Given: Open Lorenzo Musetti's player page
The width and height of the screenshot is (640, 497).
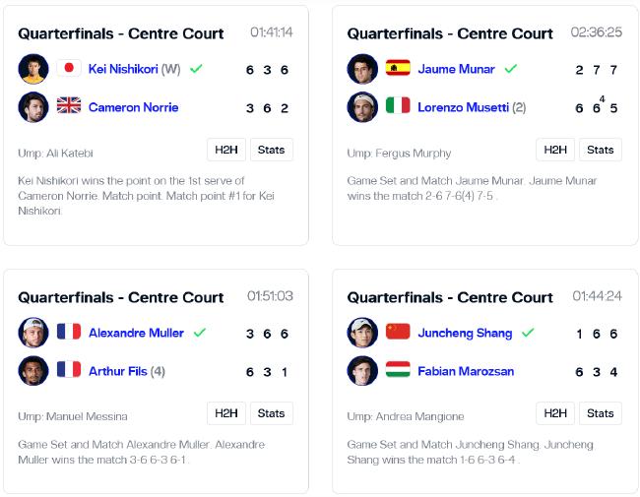Looking at the screenshot, I should coord(463,107).
